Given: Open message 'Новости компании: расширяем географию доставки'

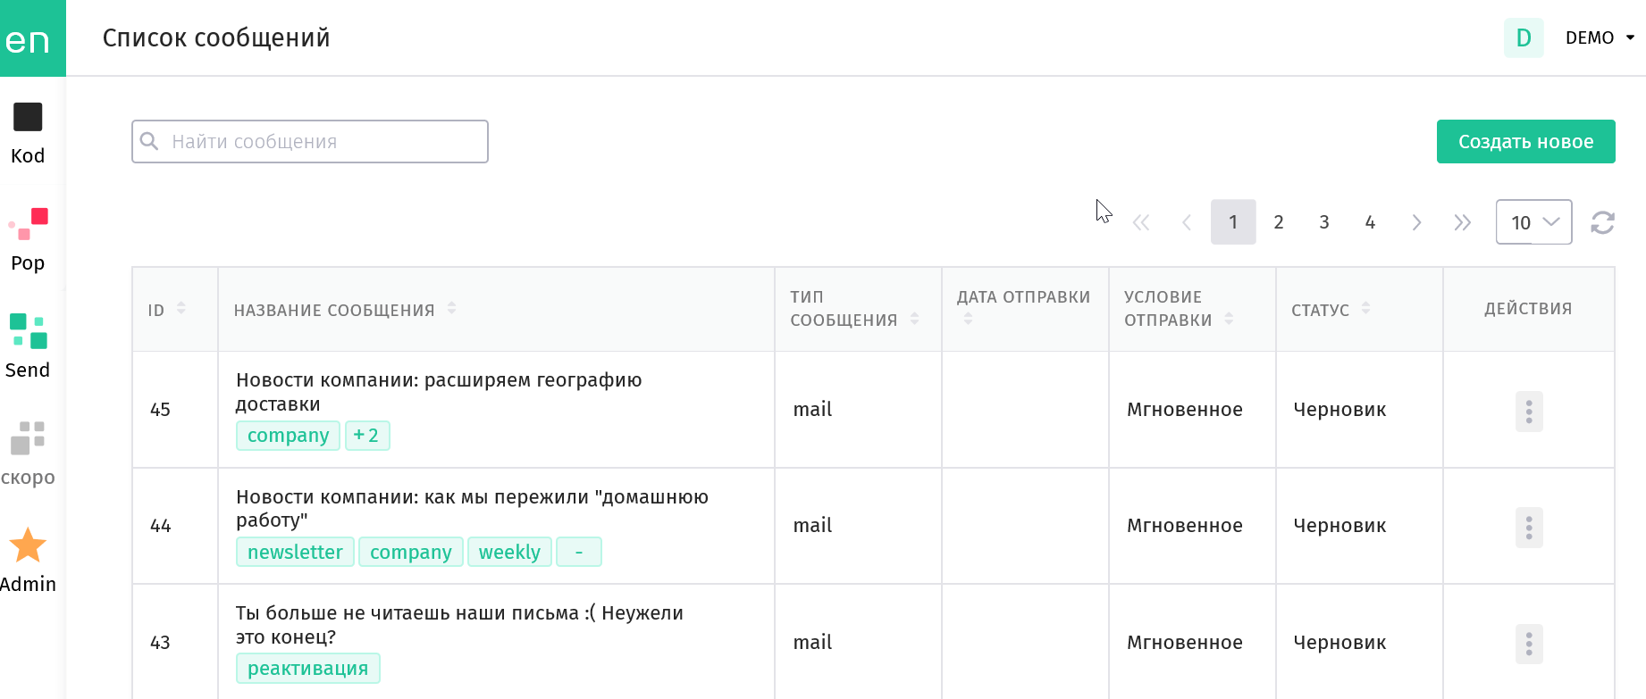Looking at the screenshot, I should click(x=439, y=392).
